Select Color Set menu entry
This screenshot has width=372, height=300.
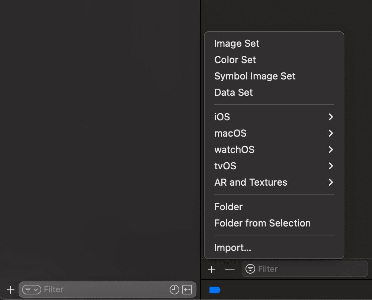274,60
